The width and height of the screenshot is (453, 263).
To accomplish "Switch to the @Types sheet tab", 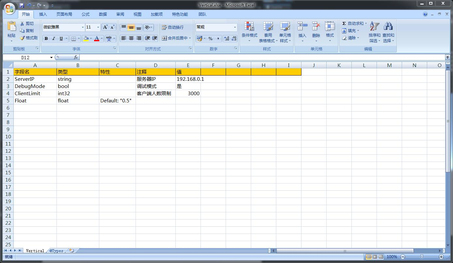I will click(57, 251).
